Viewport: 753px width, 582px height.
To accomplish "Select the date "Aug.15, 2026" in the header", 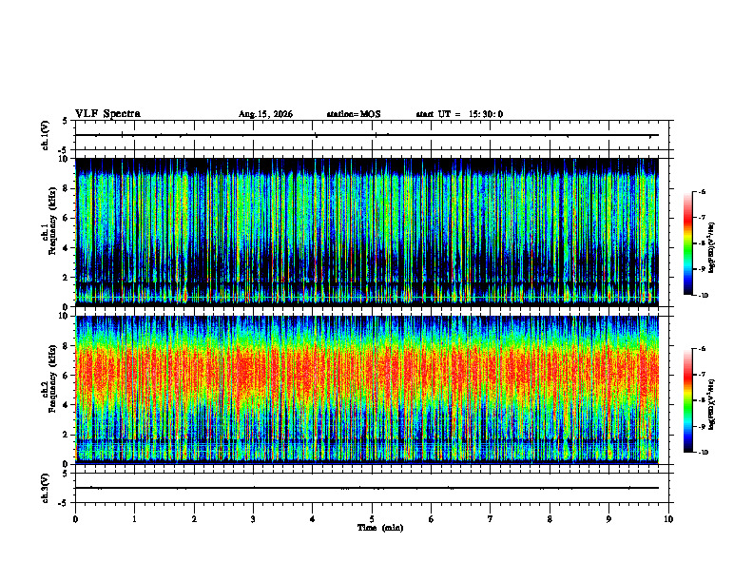I will [x=265, y=114].
